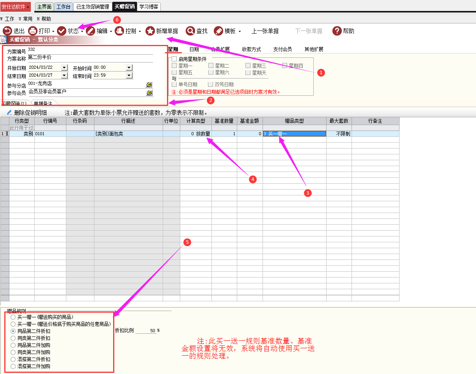Viewport: 476px width, 374px height.
Task: Expand the 模板 dropdown arrow
Action: pos(240,31)
